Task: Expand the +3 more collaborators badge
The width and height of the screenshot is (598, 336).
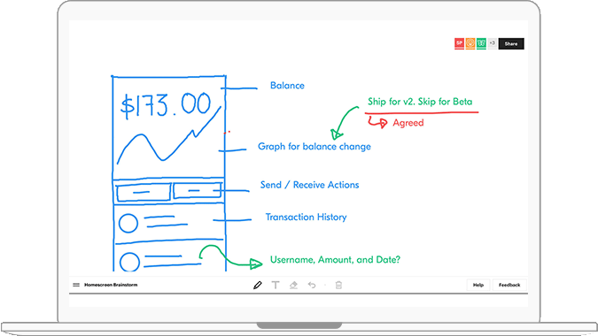Action: (492, 43)
